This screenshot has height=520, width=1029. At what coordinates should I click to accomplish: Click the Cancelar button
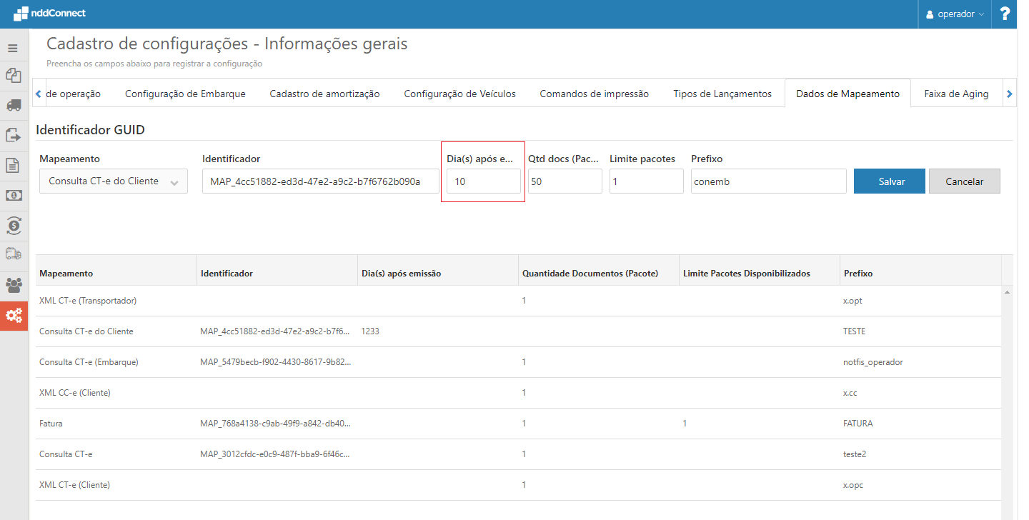tap(964, 181)
